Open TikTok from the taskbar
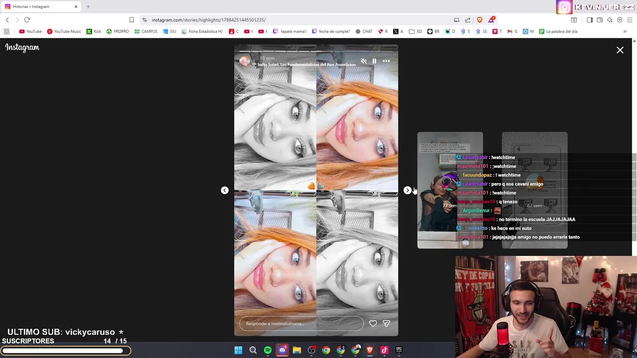 click(x=384, y=350)
